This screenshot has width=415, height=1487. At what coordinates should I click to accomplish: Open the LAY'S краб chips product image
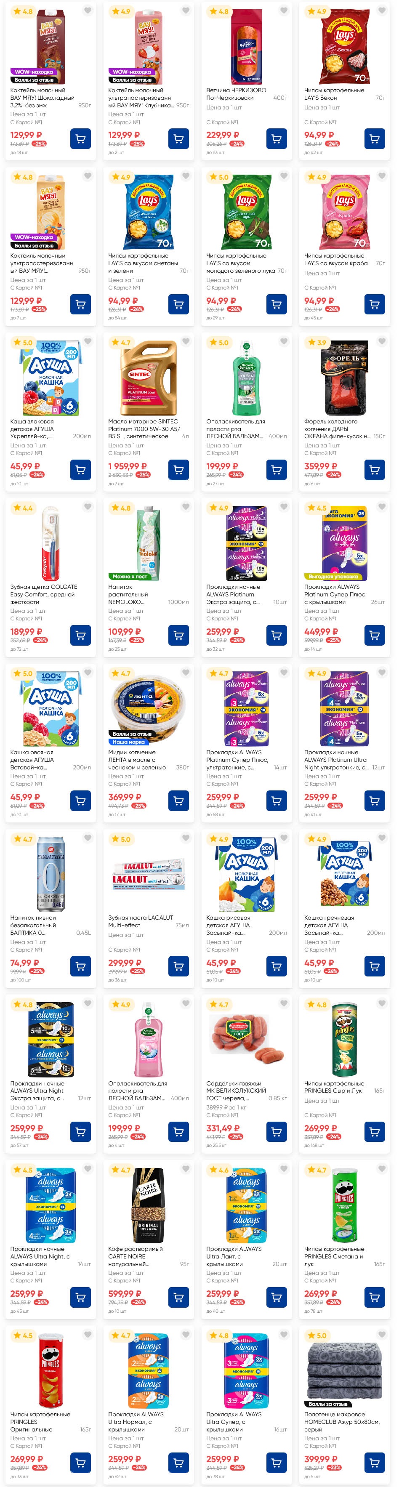click(344, 212)
